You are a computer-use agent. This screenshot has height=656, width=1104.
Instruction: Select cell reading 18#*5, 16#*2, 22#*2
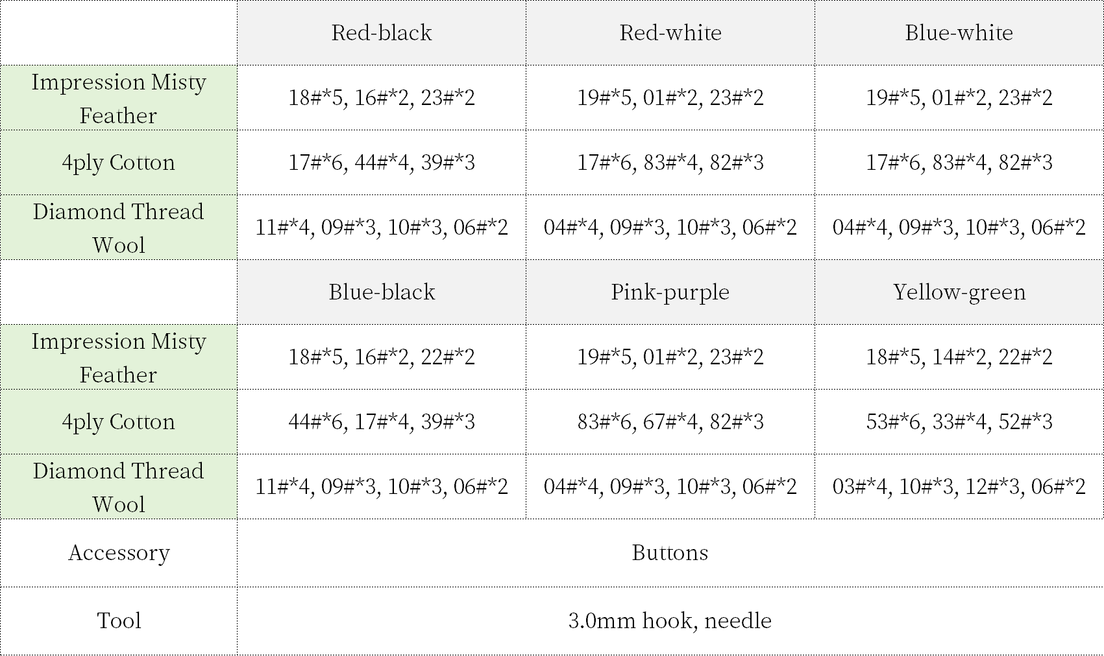(382, 357)
